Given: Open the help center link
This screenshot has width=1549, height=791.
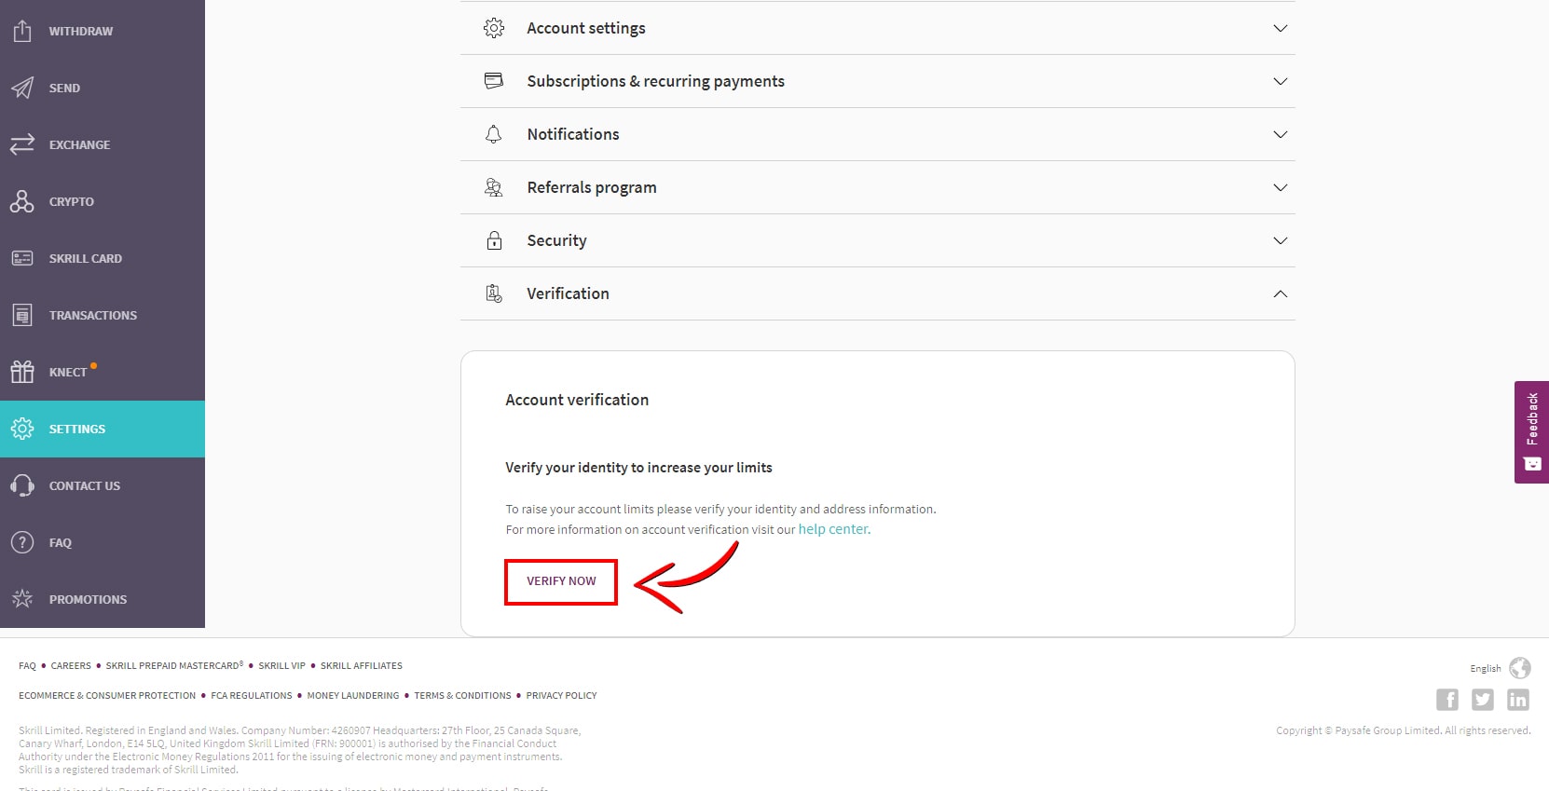Looking at the screenshot, I should (x=834, y=529).
